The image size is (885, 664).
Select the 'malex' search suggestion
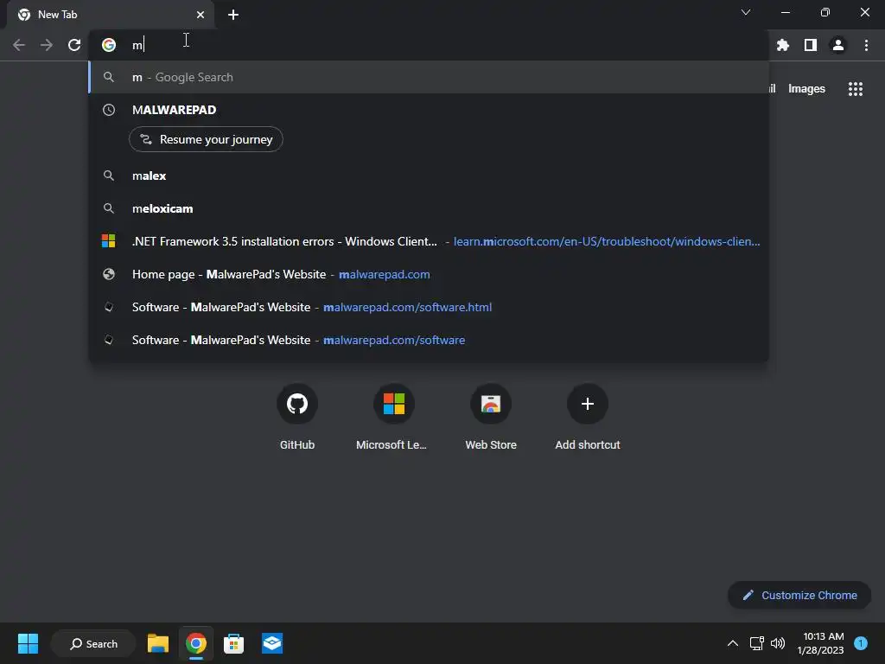click(429, 176)
